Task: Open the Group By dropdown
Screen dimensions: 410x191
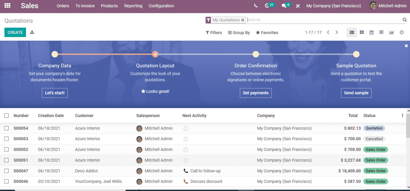Action: pos(239,33)
